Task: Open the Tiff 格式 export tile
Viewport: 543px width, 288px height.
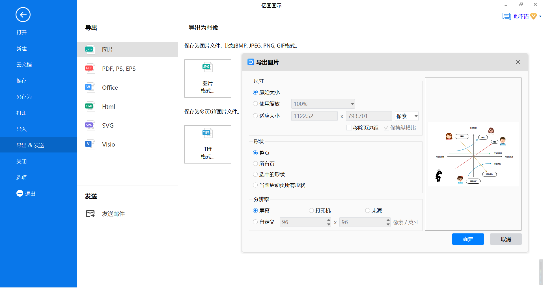Action: [208, 144]
